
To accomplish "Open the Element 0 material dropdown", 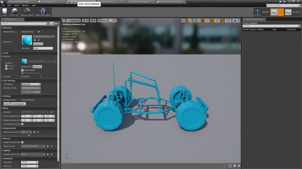I will click(43, 37).
